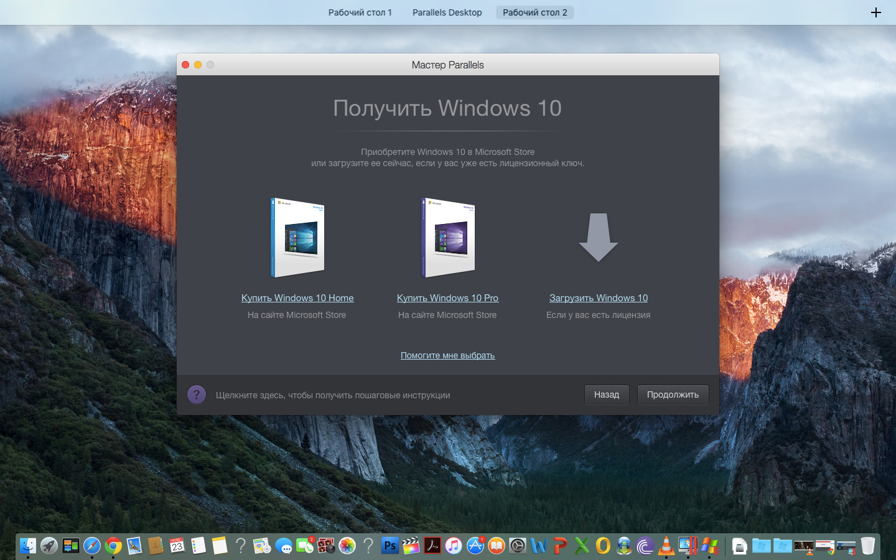Follow the Загрузить Windows 10 link
Screen dimensions: 896x560
598,298
